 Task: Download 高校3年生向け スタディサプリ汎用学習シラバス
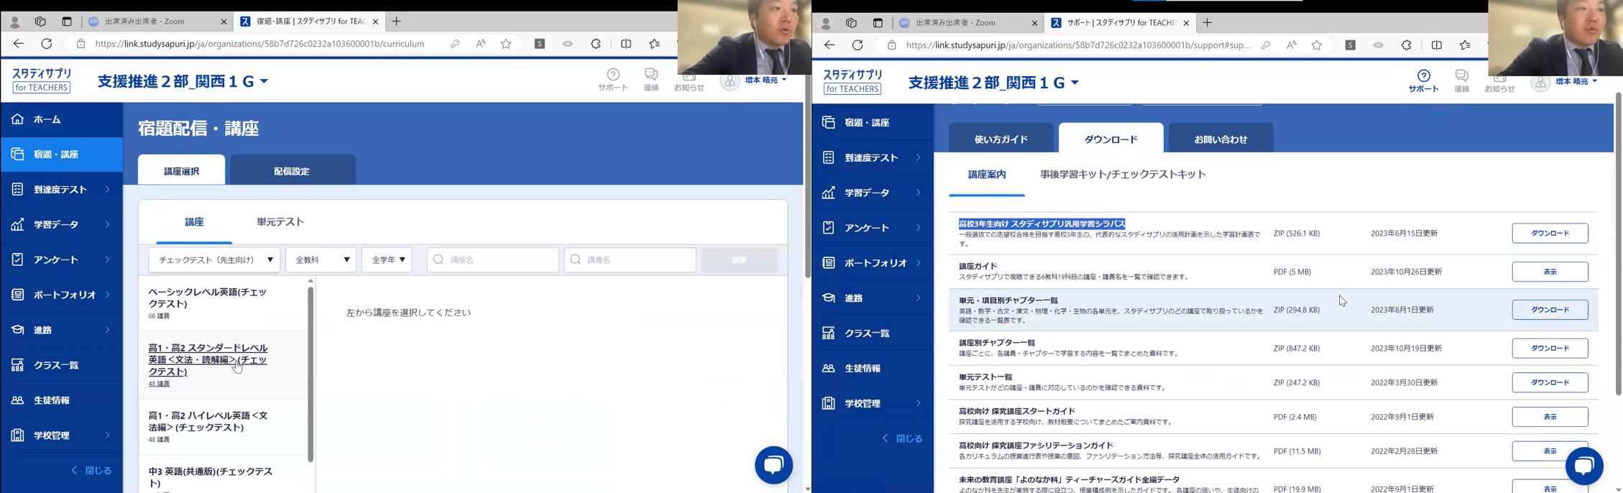pyautogui.click(x=1550, y=234)
